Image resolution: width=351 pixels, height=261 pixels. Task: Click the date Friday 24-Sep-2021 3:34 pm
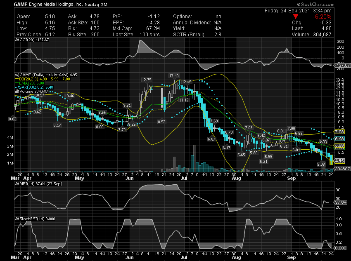coord(298,11)
